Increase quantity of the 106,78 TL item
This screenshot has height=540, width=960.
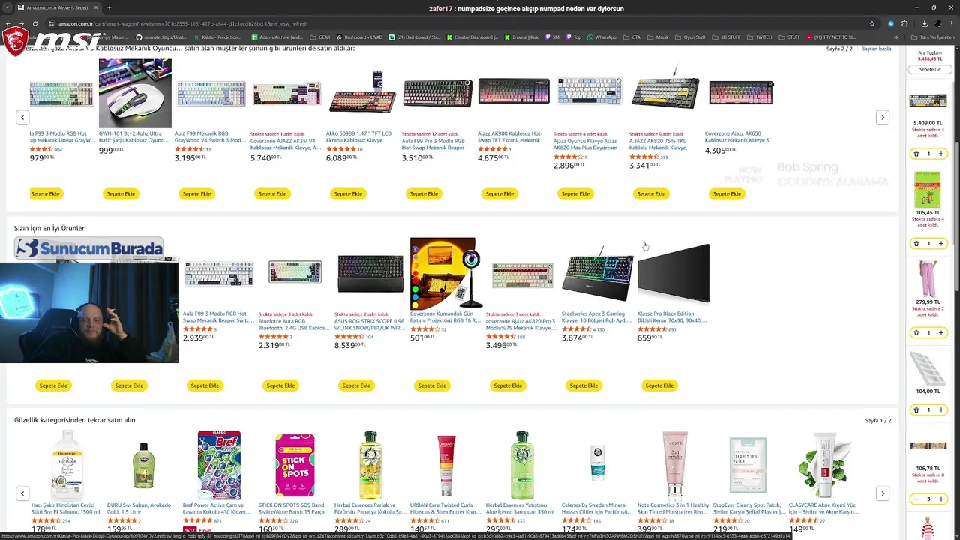(941, 499)
